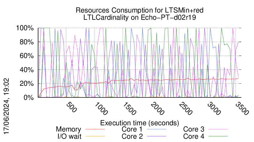
Task: Click the 60% y-axis label
Action: [x=26, y=56]
